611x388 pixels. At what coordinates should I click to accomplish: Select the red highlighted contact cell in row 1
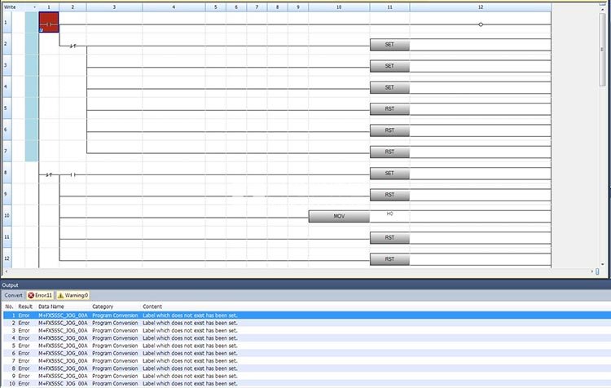(x=49, y=22)
